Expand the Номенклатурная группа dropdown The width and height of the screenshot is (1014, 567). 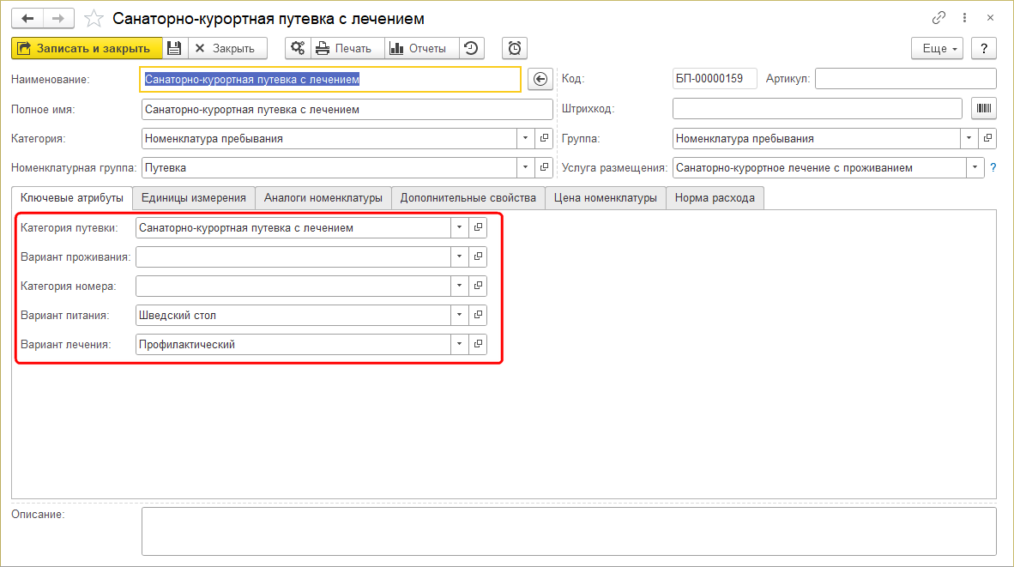coord(525,167)
